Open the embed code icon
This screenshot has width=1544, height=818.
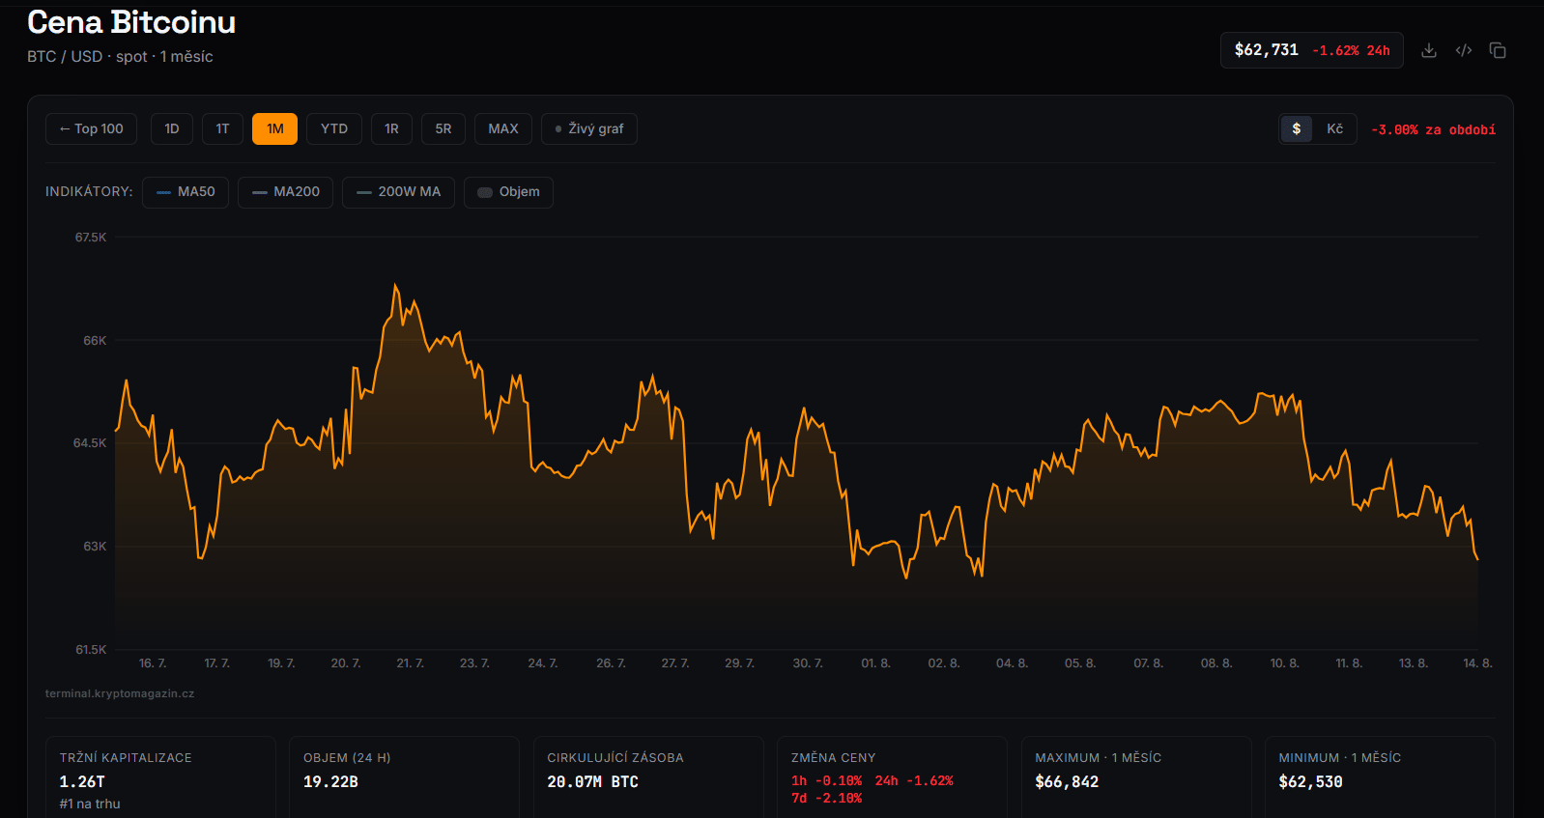point(1464,50)
